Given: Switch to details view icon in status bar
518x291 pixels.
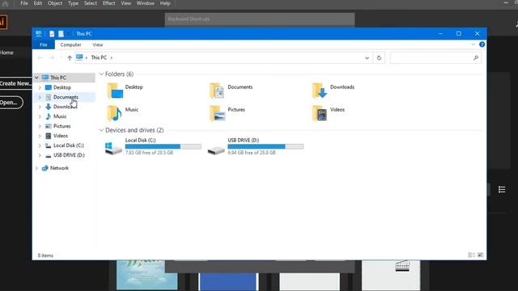Looking at the screenshot, I should pos(471,255).
